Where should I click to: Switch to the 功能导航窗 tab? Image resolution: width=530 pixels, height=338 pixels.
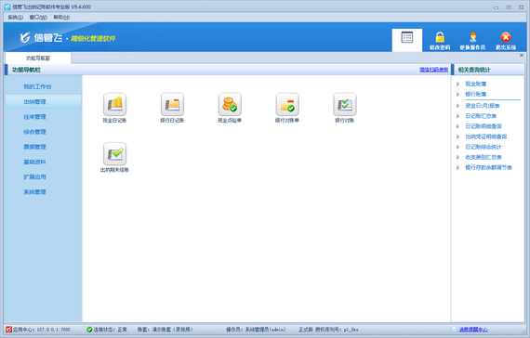click(38, 58)
